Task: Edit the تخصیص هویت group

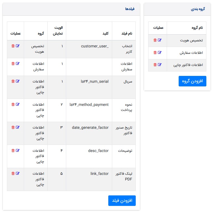Action: pyautogui.click(x=160, y=40)
